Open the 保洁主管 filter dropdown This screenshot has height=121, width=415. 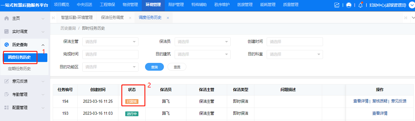click(x=110, y=42)
